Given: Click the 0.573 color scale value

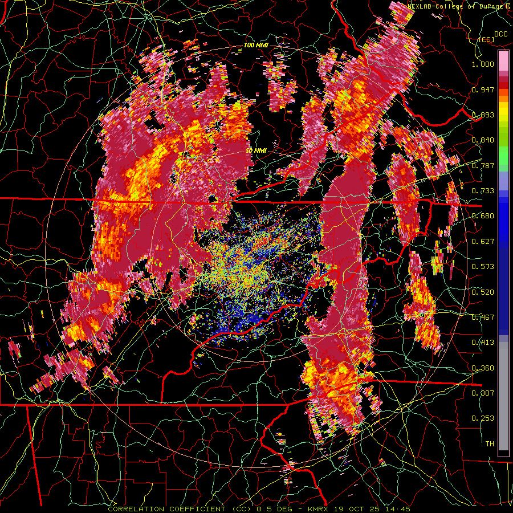Looking at the screenshot, I should coord(483,267).
